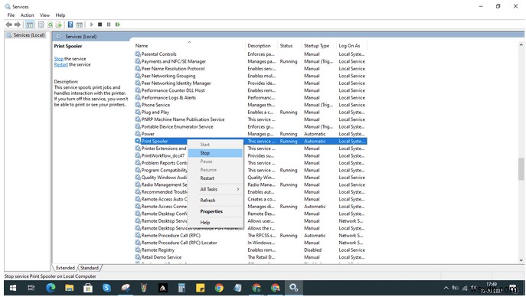Click the Performance Counter DLL Host icon
Viewport: 526px width, 297px height.
138,90
